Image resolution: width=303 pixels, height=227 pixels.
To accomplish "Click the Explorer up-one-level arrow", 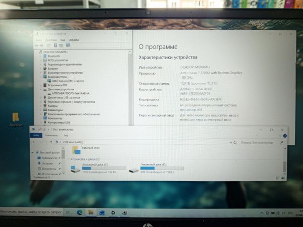I will click(51, 142).
